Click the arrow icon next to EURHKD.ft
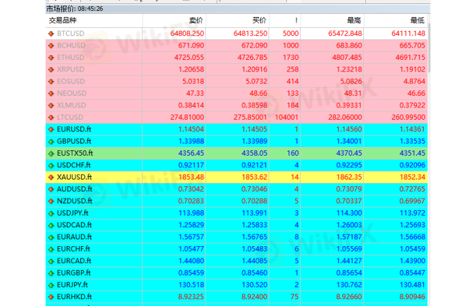476x306 pixels. [x=51, y=296]
